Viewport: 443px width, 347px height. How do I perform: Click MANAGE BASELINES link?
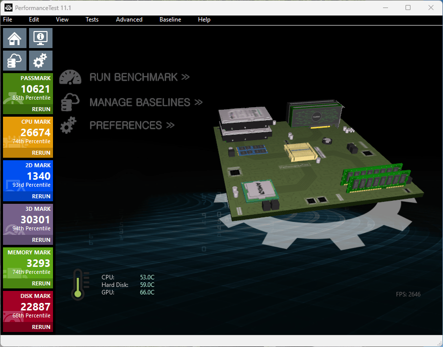click(146, 102)
